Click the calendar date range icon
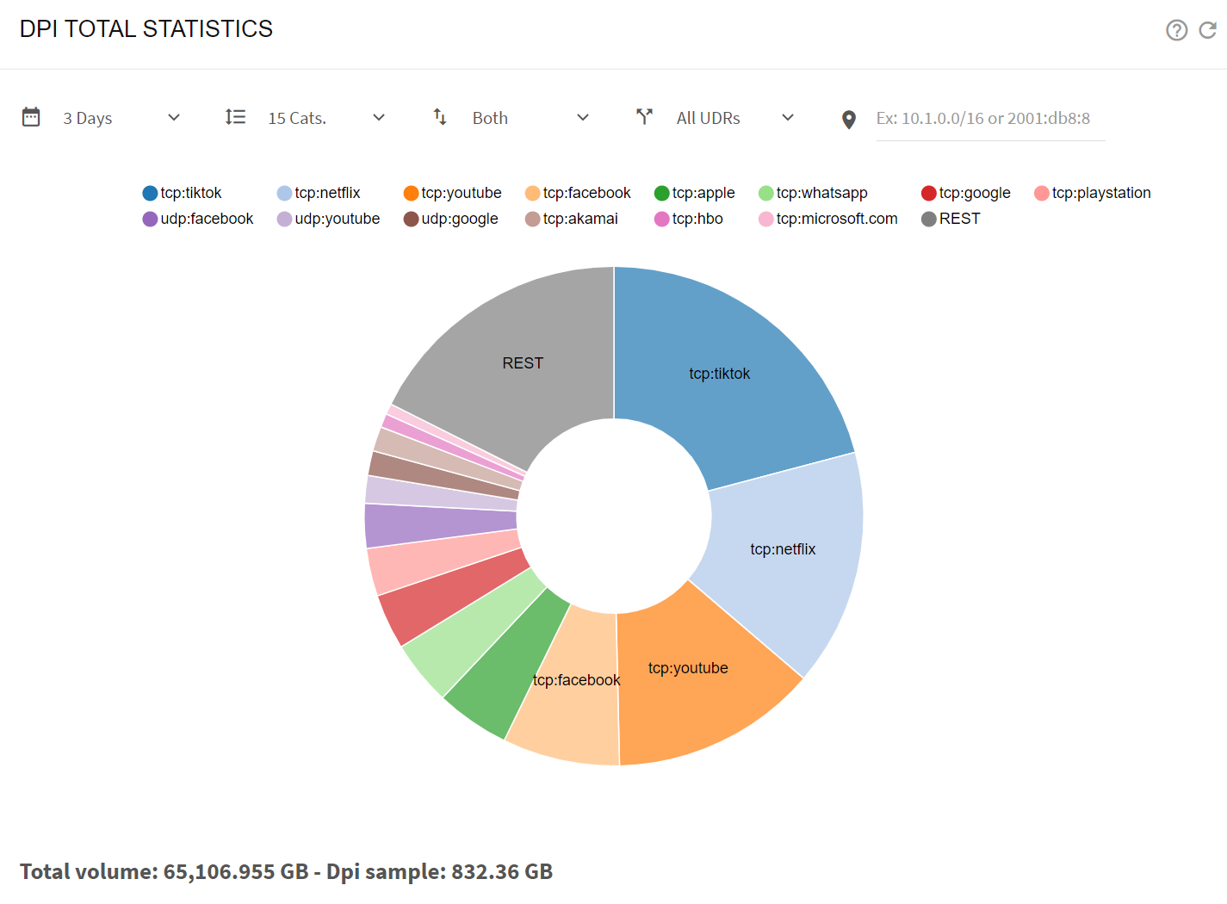Viewport: 1227px width, 904px height. pos(31,117)
